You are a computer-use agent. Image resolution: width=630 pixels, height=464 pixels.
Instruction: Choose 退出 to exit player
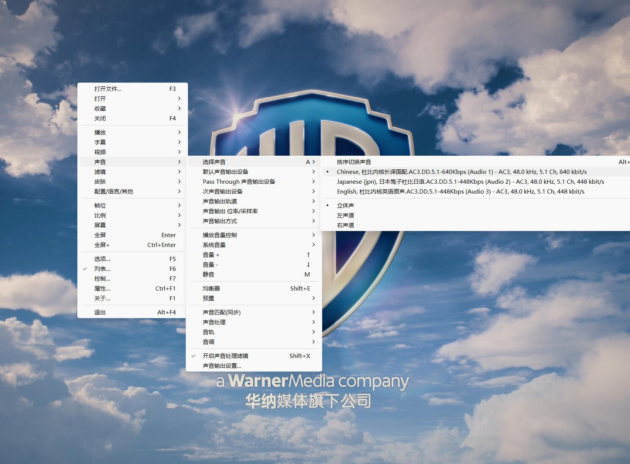tap(133, 312)
